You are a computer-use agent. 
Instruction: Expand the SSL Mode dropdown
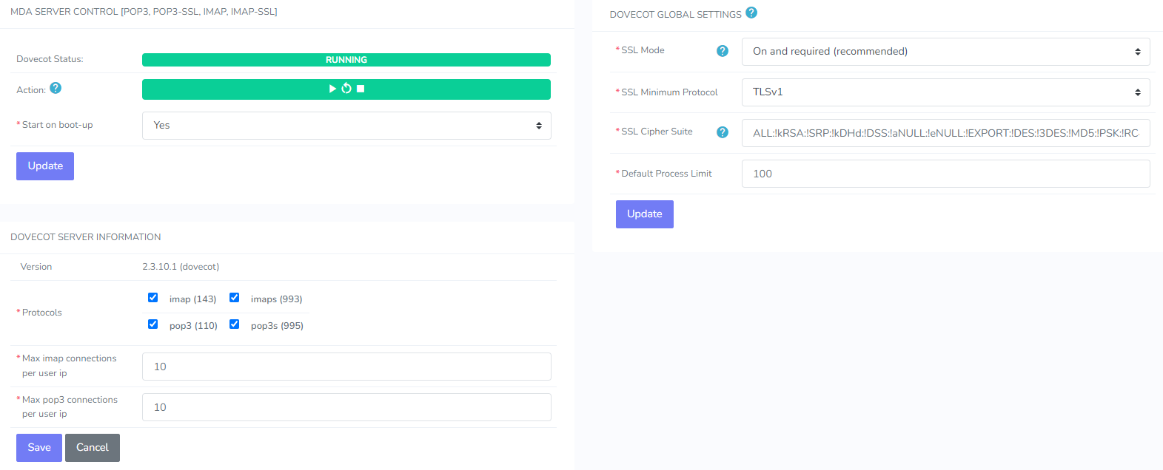tap(945, 52)
